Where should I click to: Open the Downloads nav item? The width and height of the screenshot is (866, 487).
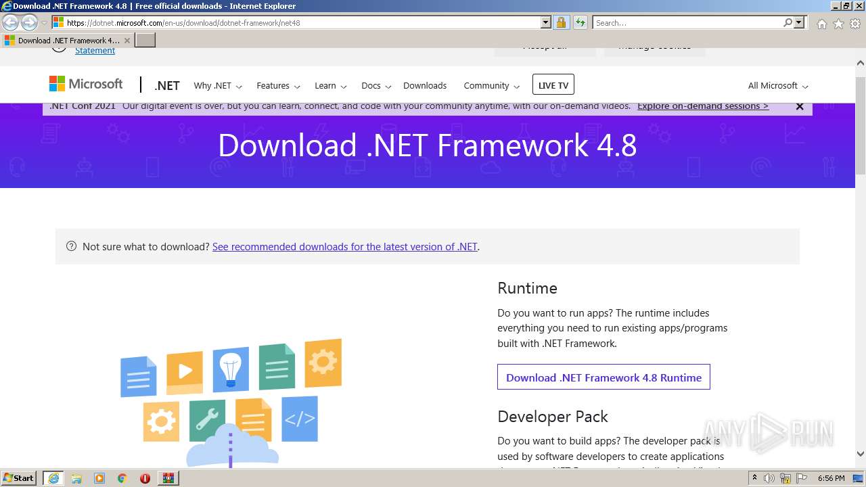point(425,86)
